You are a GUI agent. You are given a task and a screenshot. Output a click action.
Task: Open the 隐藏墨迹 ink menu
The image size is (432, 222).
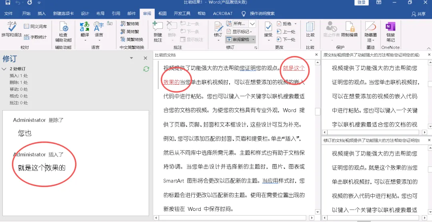pyautogui.click(x=370, y=32)
